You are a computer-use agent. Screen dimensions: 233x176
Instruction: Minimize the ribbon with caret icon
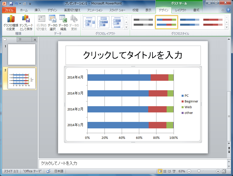[223, 10]
